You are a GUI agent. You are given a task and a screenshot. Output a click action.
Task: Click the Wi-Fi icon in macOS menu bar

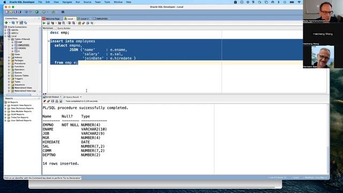[299, 2]
